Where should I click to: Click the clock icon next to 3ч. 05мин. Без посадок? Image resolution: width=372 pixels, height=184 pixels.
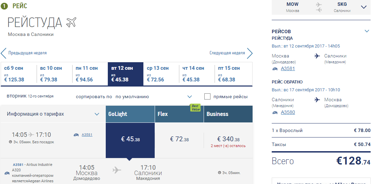point(10,142)
